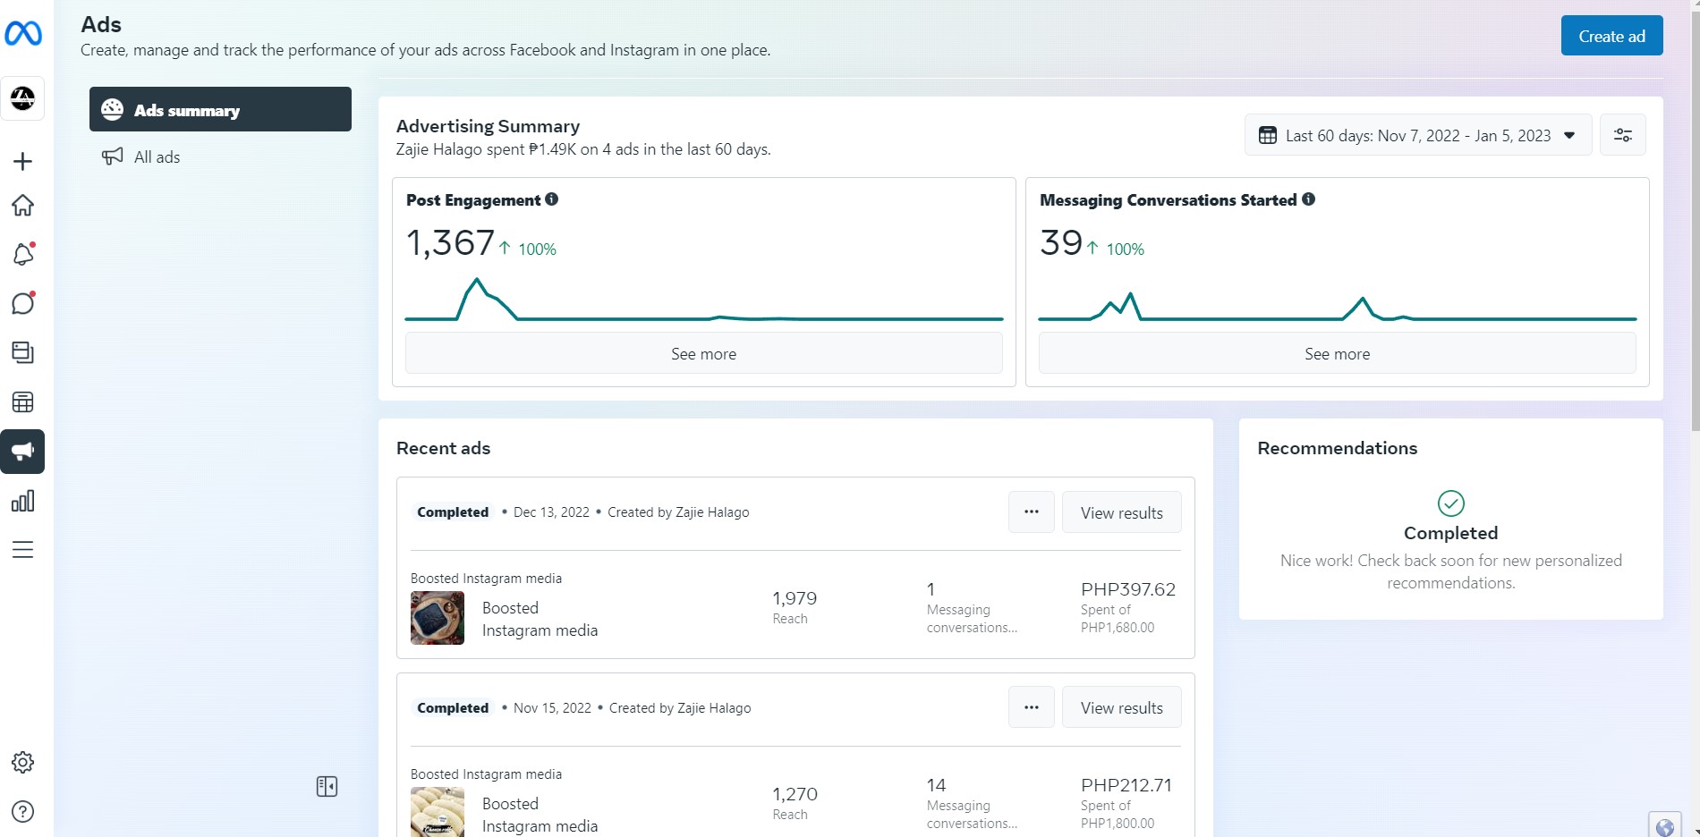Click the filter settings icon beside date range
This screenshot has height=837, width=1700.
click(1622, 135)
